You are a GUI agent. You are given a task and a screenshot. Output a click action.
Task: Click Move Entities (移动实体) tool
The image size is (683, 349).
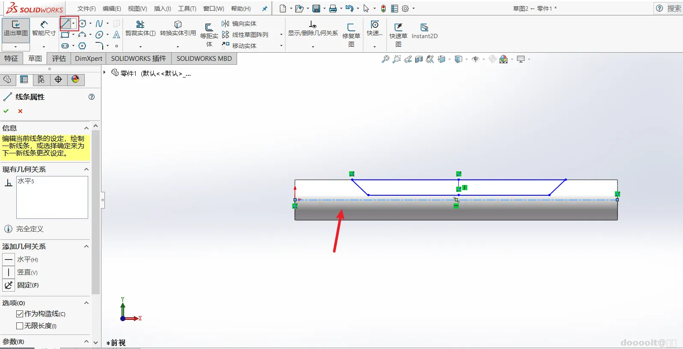[239, 46]
